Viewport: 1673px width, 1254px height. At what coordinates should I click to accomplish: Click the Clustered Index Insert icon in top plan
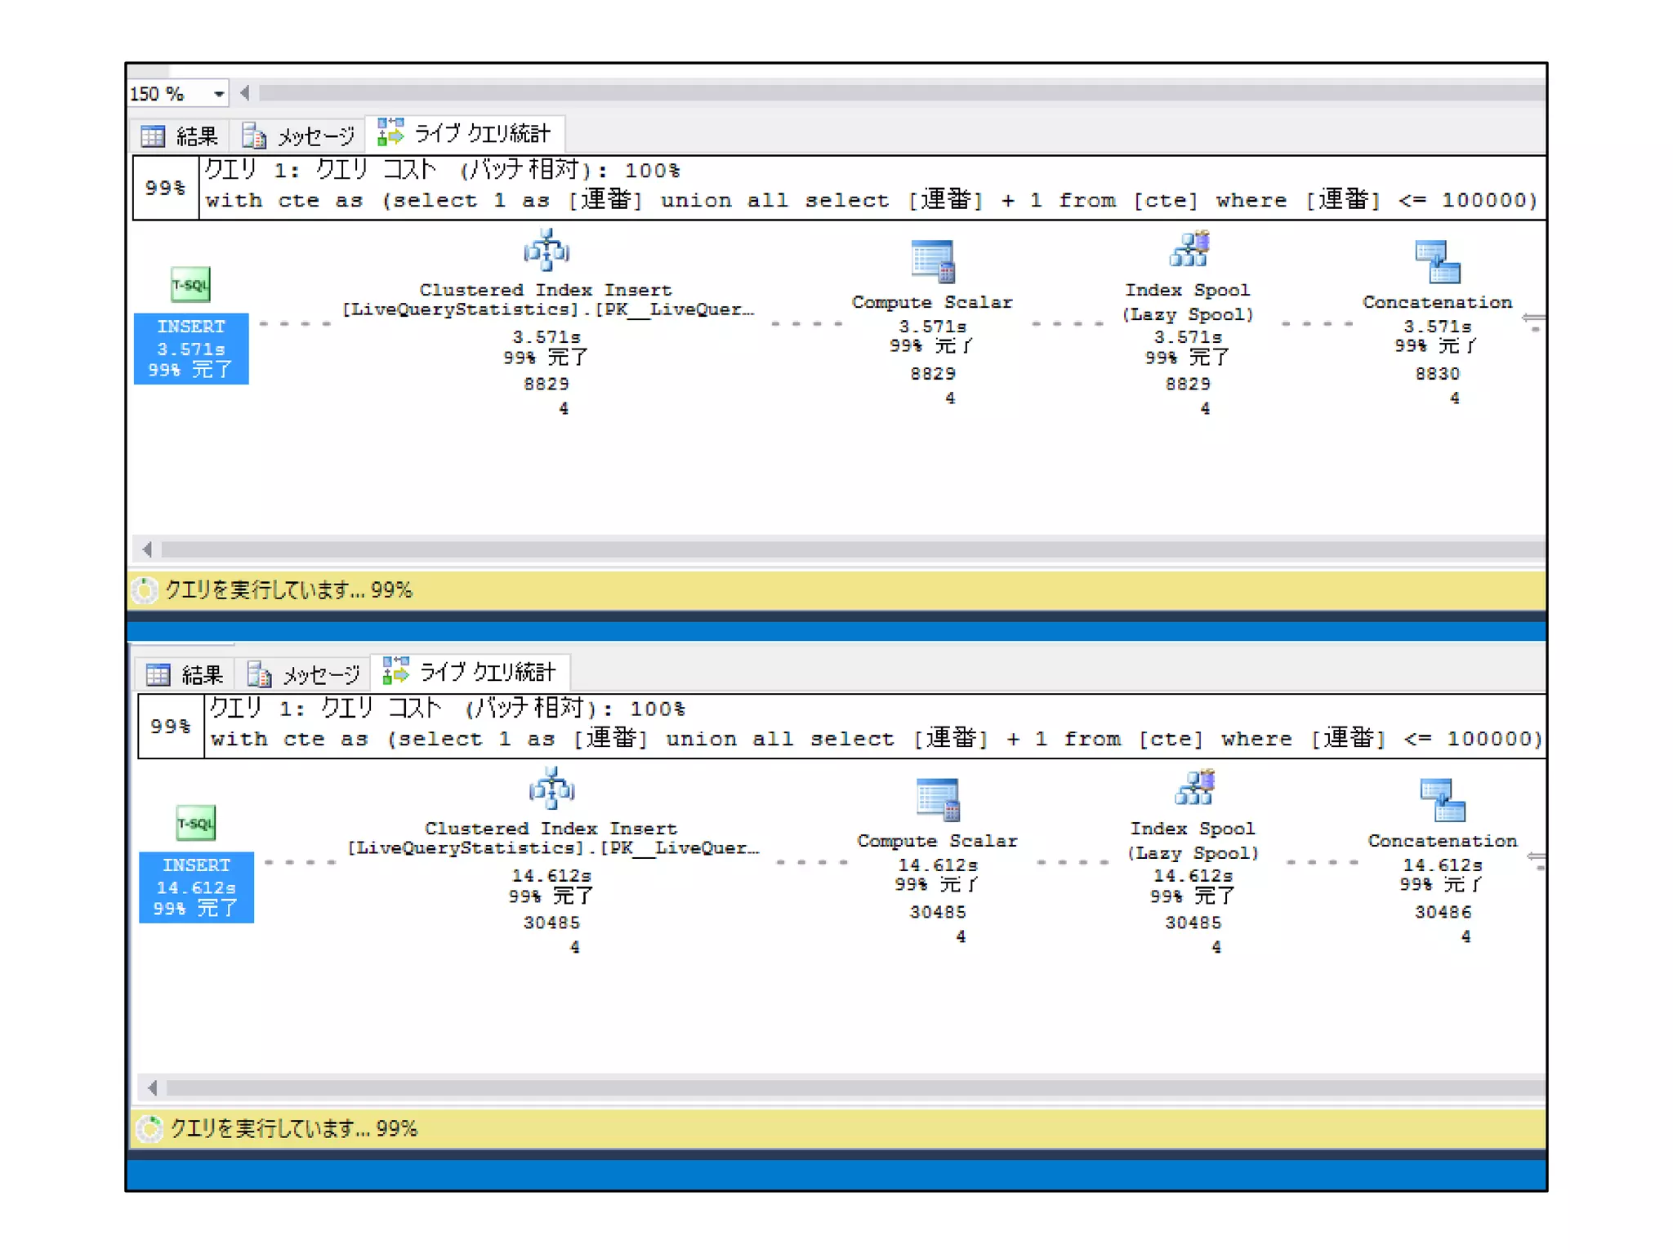click(546, 251)
